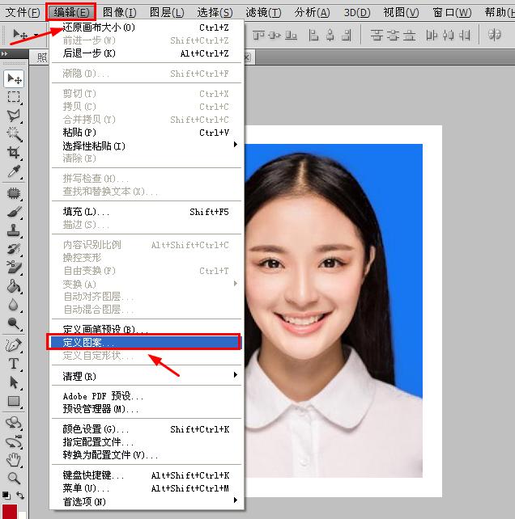
Task: Reset default foreground background colors
Action: coord(6,496)
